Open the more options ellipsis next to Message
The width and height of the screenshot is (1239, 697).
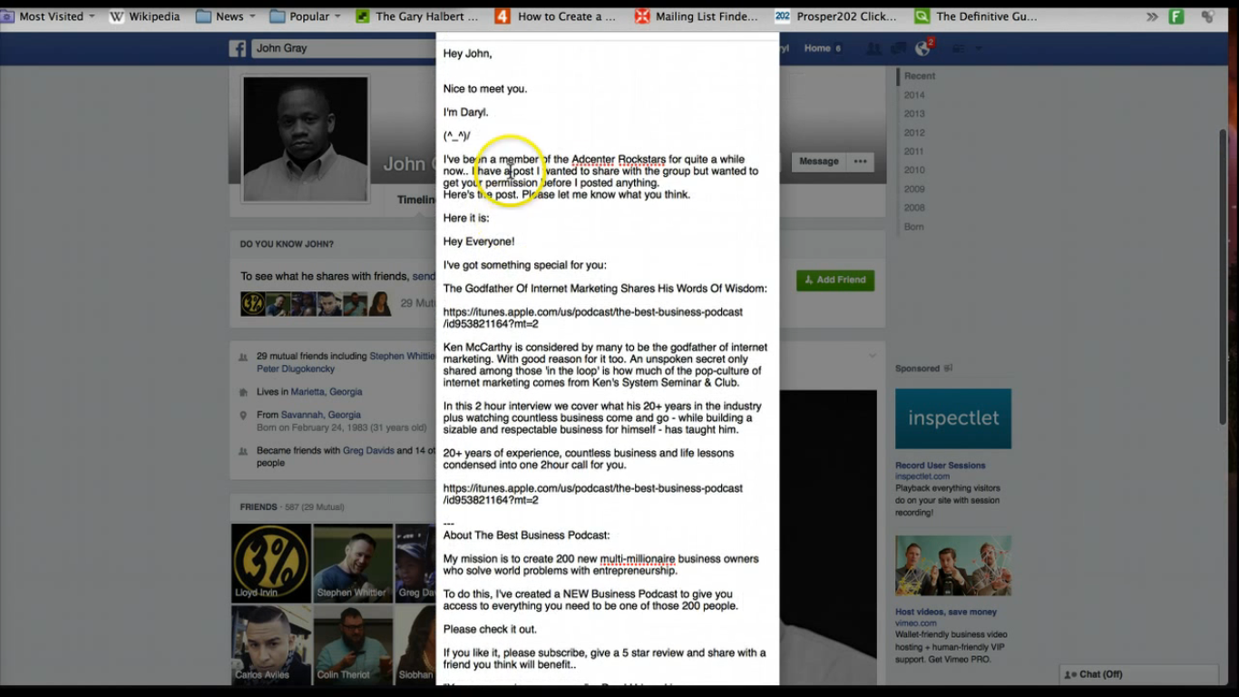point(860,162)
